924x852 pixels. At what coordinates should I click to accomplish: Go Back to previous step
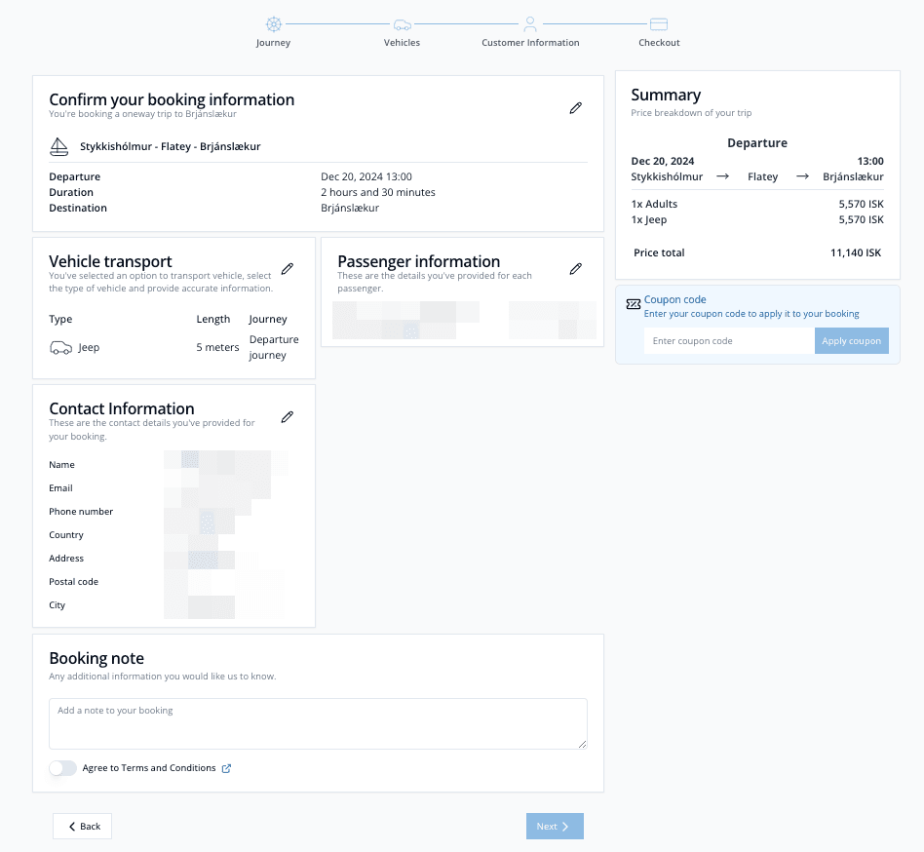[x=83, y=826]
